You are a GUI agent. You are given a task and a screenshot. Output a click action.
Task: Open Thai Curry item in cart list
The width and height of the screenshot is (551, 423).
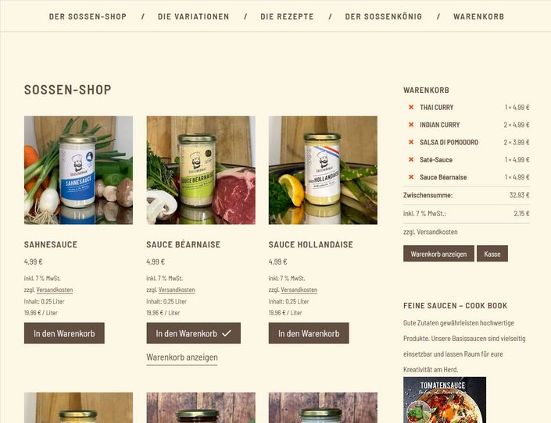coord(436,108)
